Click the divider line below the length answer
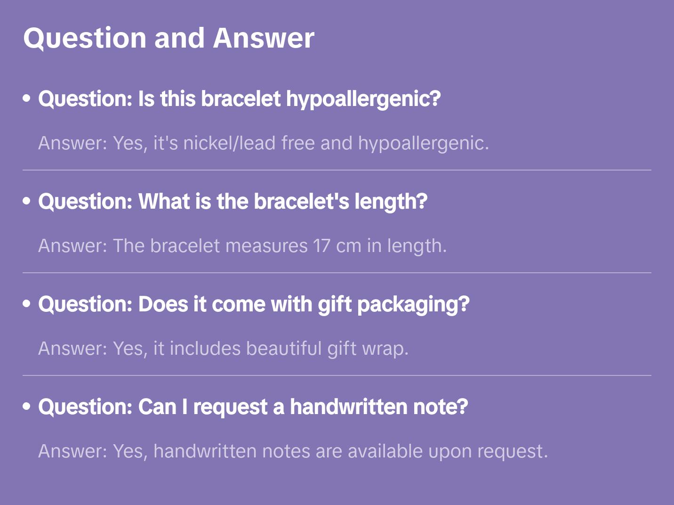 (337, 273)
